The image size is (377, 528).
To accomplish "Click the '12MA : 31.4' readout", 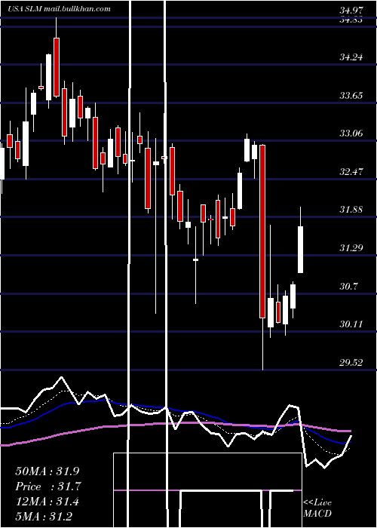I will click(48, 502).
